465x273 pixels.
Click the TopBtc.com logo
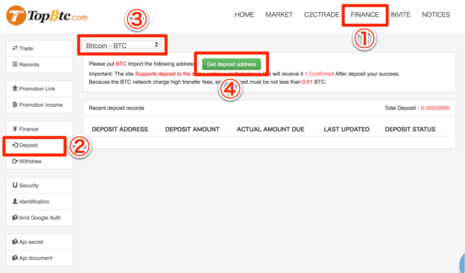click(x=47, y=15)
